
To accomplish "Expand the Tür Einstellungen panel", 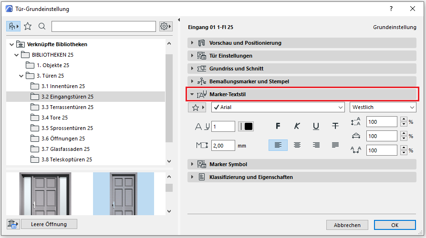I will coord(231,56).
